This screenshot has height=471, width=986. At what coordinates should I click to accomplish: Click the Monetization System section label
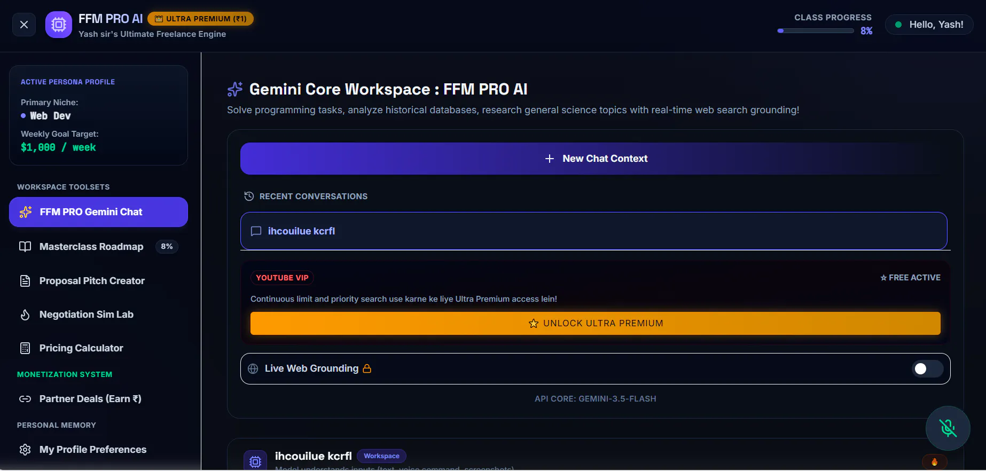(65, 374)
